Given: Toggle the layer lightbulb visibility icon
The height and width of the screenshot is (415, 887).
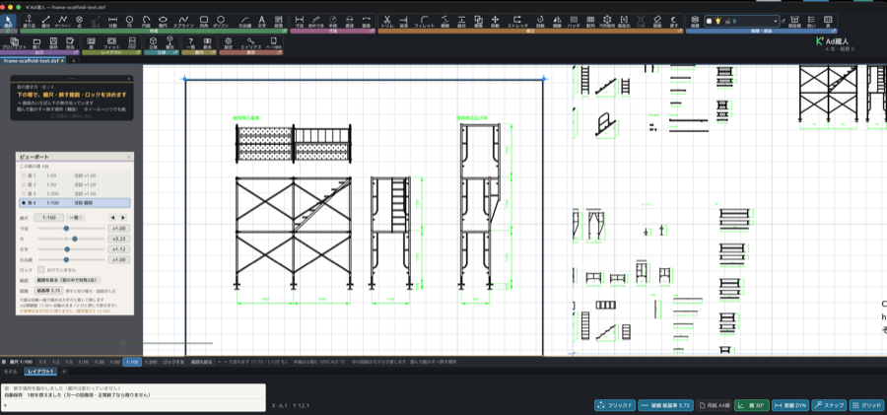Looking at the screenshot, I should (x=717, y=21).
